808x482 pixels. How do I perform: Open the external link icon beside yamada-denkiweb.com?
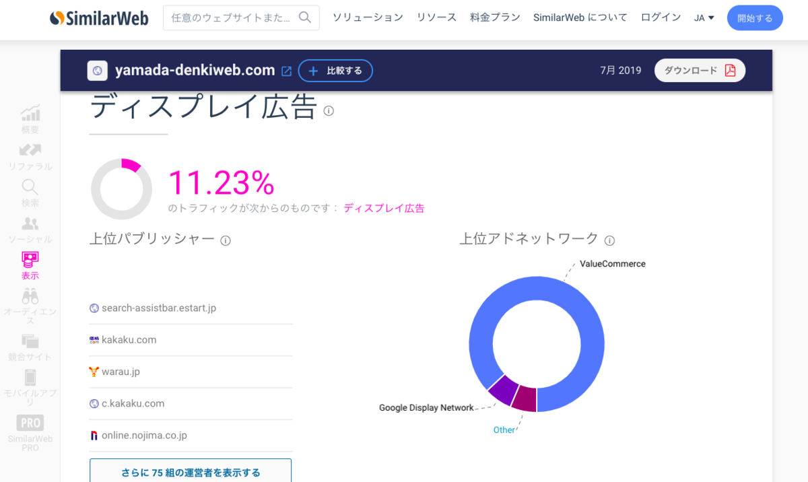287,70
